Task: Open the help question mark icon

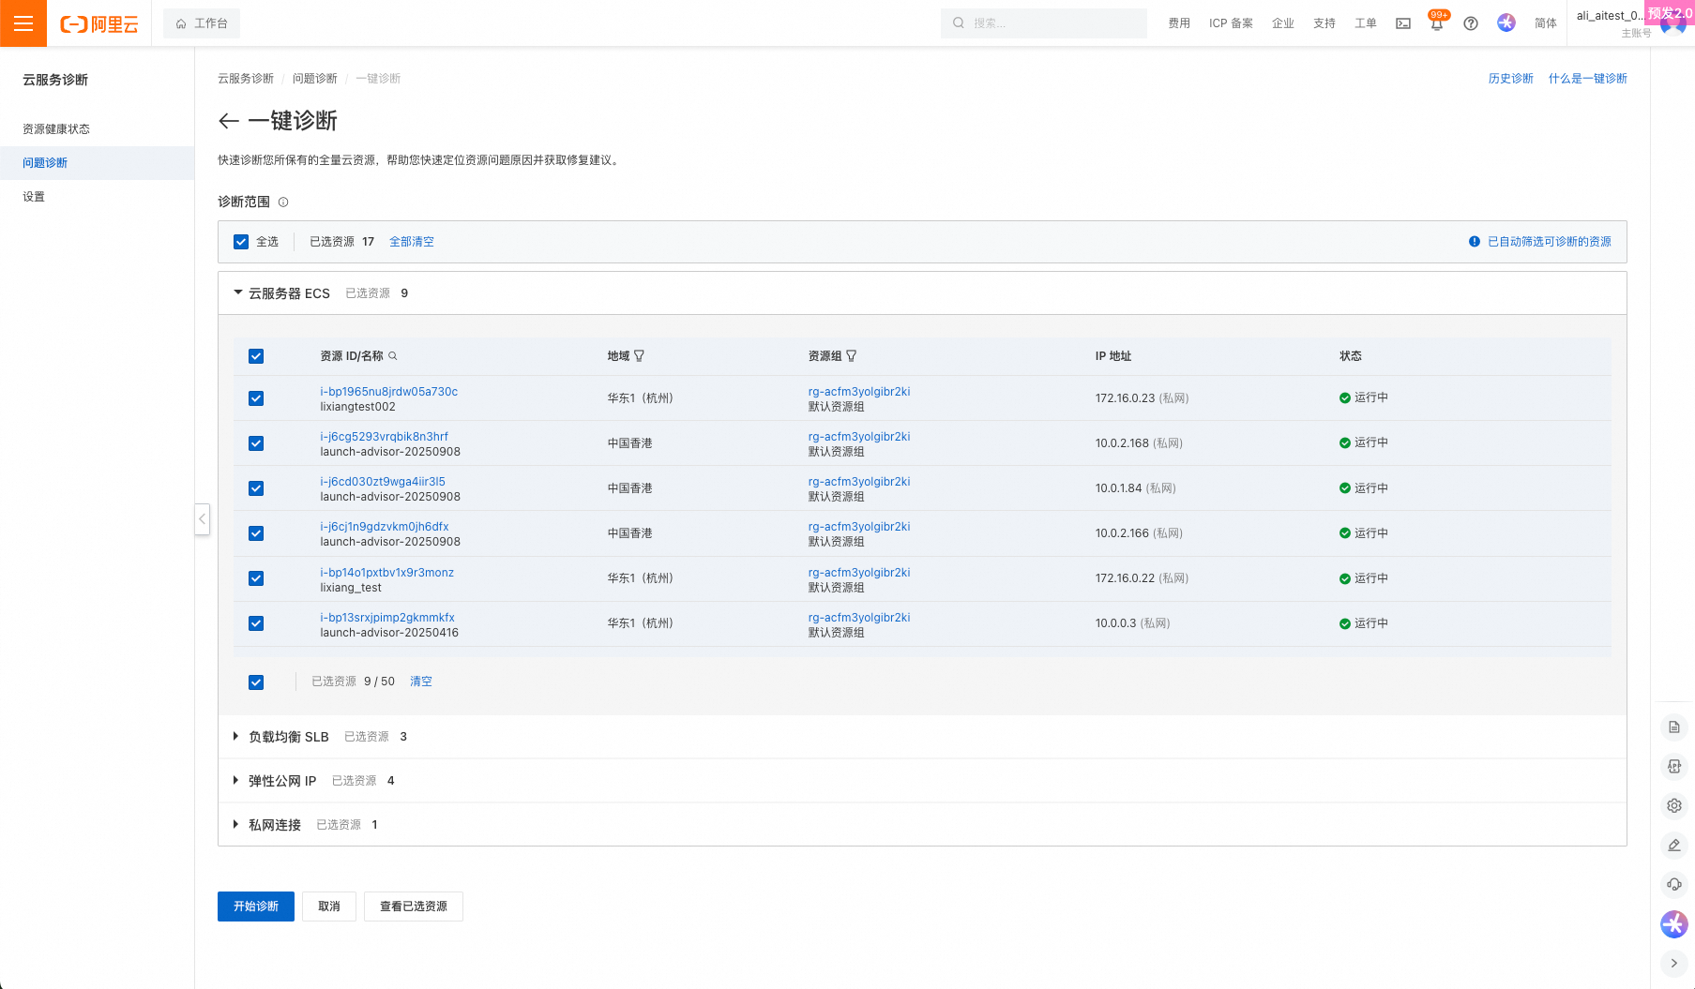Action: click(x=1471, y=23)
